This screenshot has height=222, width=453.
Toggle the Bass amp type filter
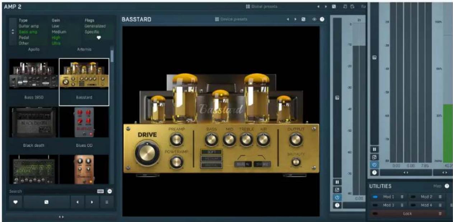point(28,32)
